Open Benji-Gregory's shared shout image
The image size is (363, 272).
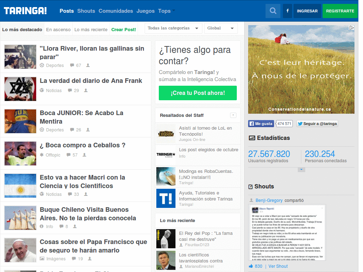coord(287,232)
